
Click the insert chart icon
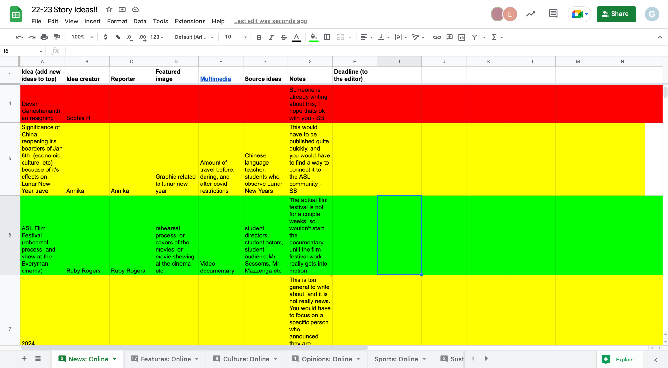462,37
